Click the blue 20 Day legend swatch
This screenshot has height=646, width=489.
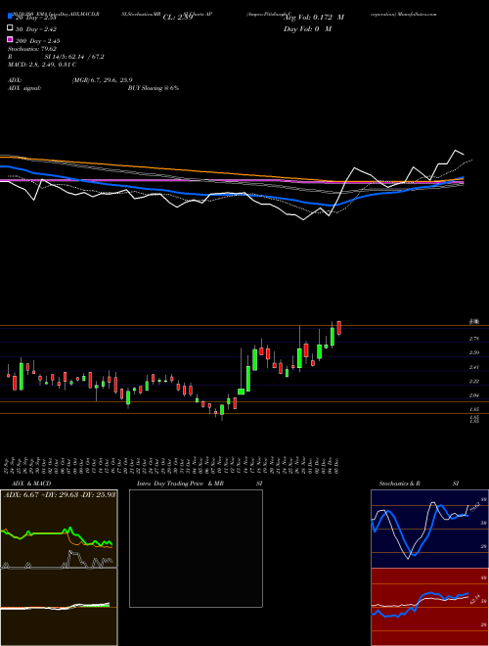coord(10,17)
